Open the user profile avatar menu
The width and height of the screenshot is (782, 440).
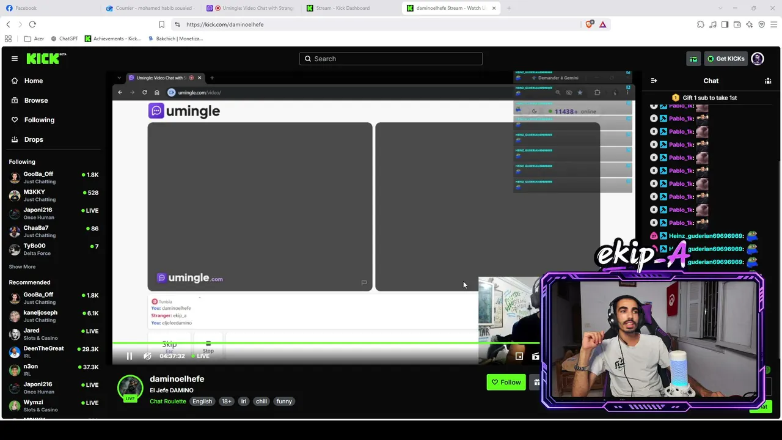(758, 59)
